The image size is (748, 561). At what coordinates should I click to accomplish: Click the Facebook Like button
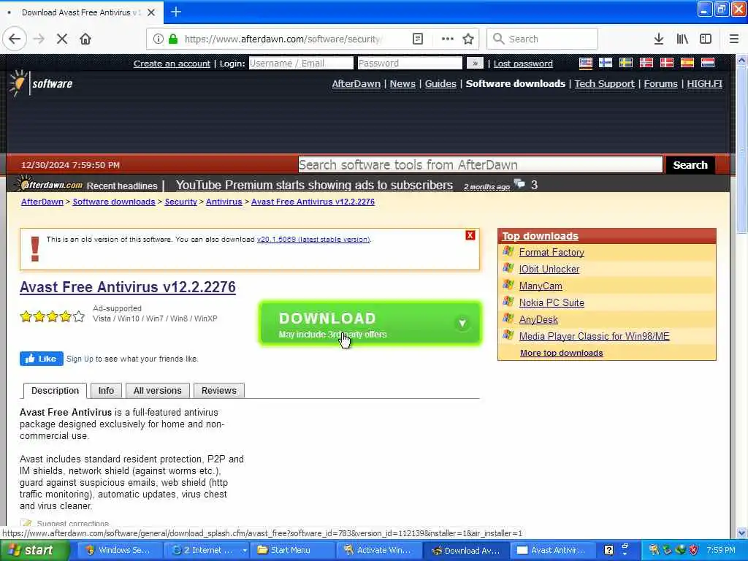point(42,359)
